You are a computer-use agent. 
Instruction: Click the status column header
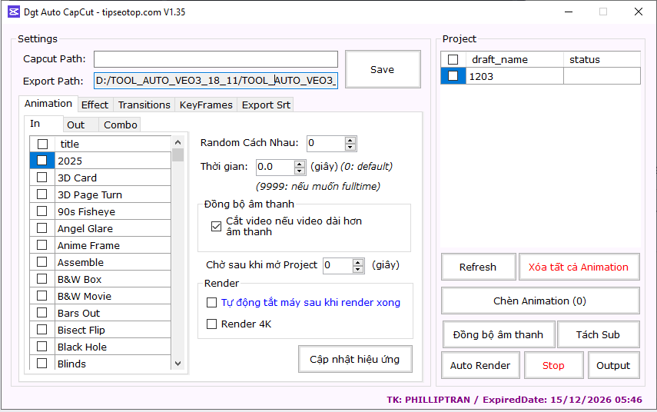tap(602, 59)
